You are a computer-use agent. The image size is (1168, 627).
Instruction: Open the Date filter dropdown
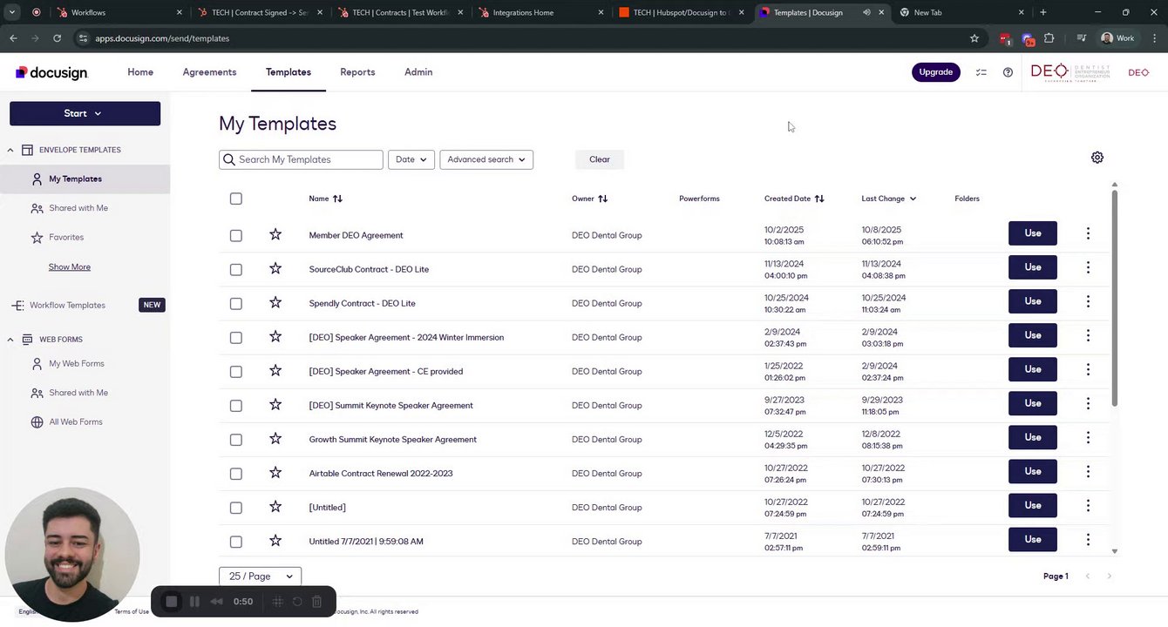pos(411,159)
